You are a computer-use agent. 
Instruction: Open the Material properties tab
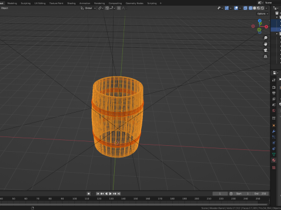[x=274, y=160]
